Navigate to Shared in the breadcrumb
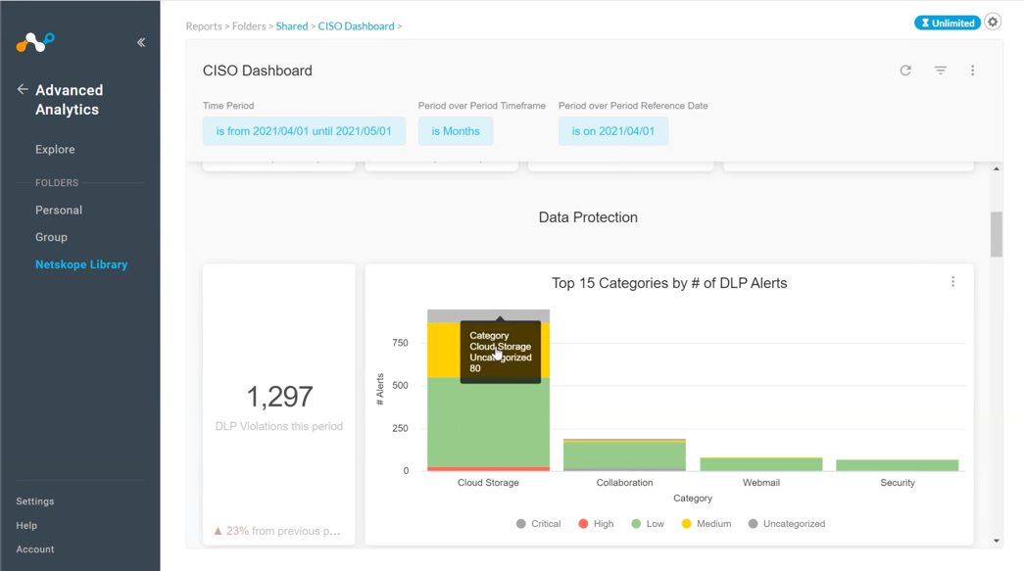The height and width of the screenshot is (571, 1024). tap(291, 26)
